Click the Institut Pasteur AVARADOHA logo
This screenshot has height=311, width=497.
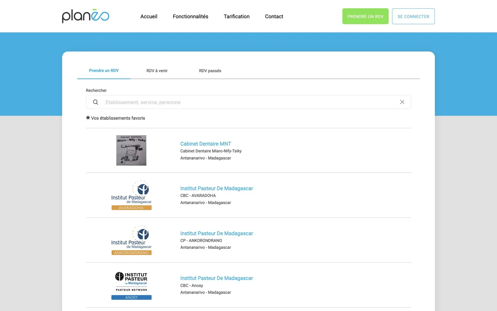[x=131, y=195]
